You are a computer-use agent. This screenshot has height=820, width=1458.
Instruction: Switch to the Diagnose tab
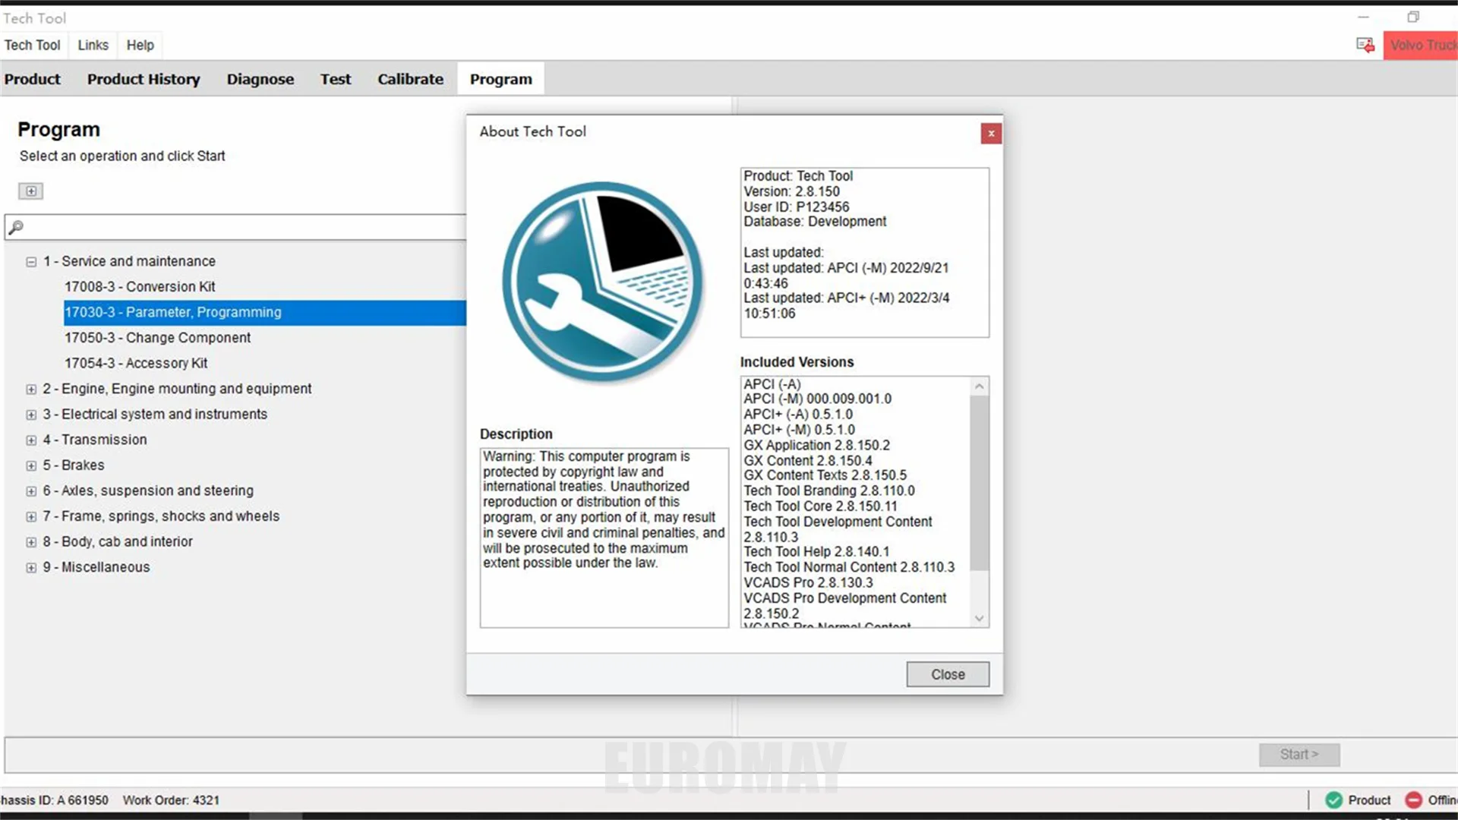click(260, 79)
